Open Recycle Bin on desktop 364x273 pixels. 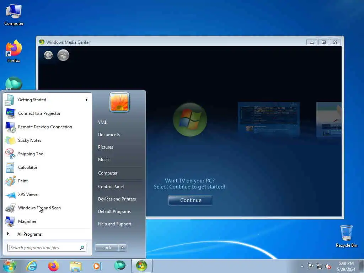click(x=346, y=236)
